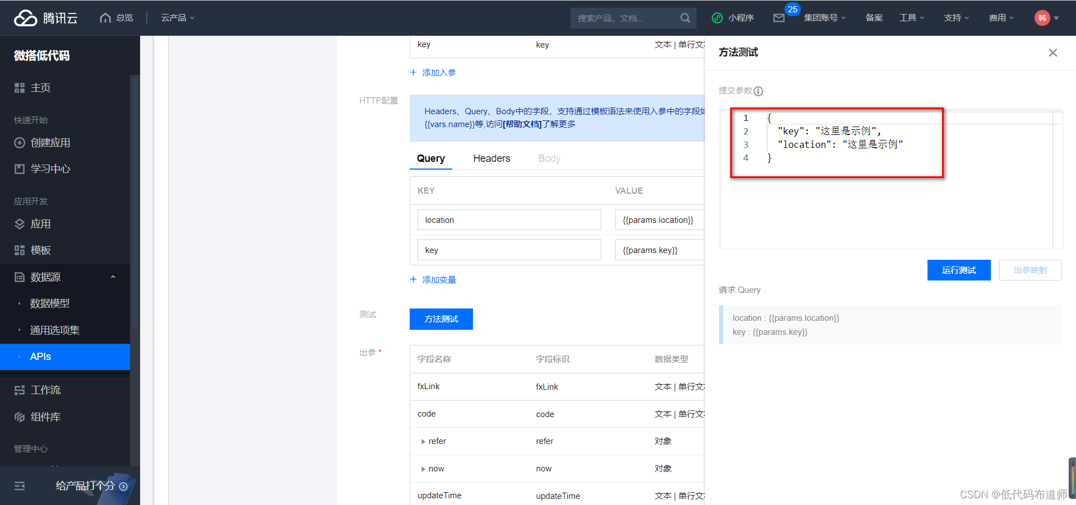Open the 集团账号 dropdown

point(825,18)
